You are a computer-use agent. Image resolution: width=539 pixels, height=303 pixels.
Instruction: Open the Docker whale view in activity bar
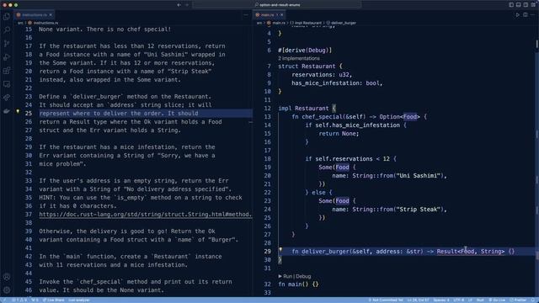click(7, 111)
